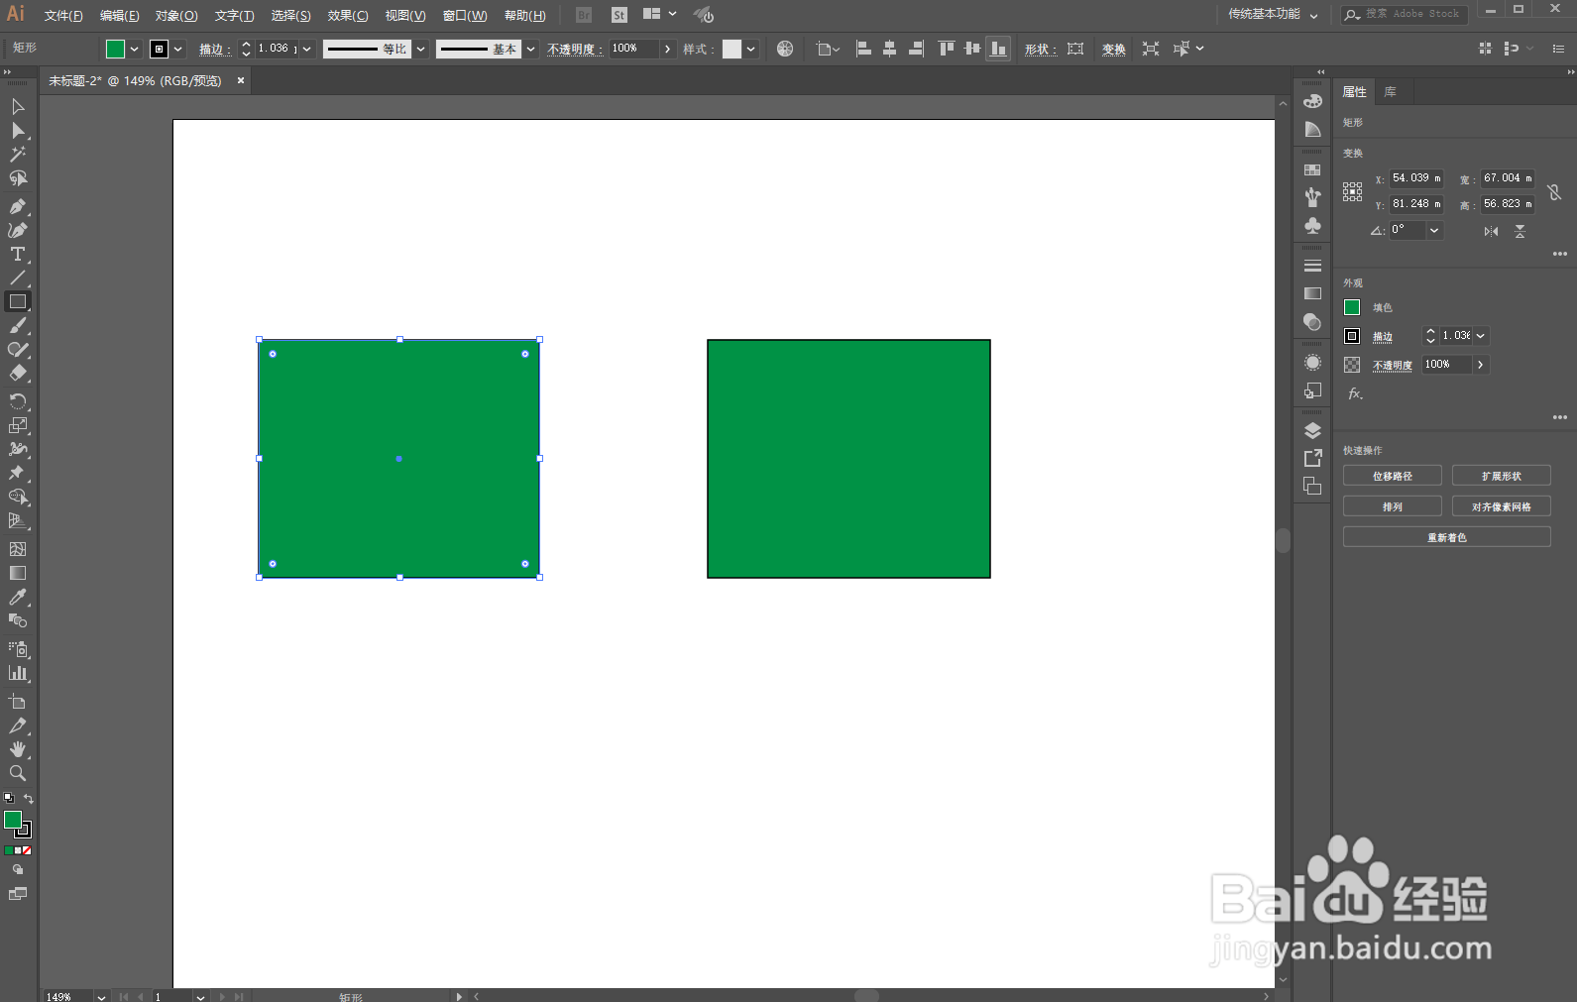
Task: Select the Artboard tool
Action: (x=18, y=702)
